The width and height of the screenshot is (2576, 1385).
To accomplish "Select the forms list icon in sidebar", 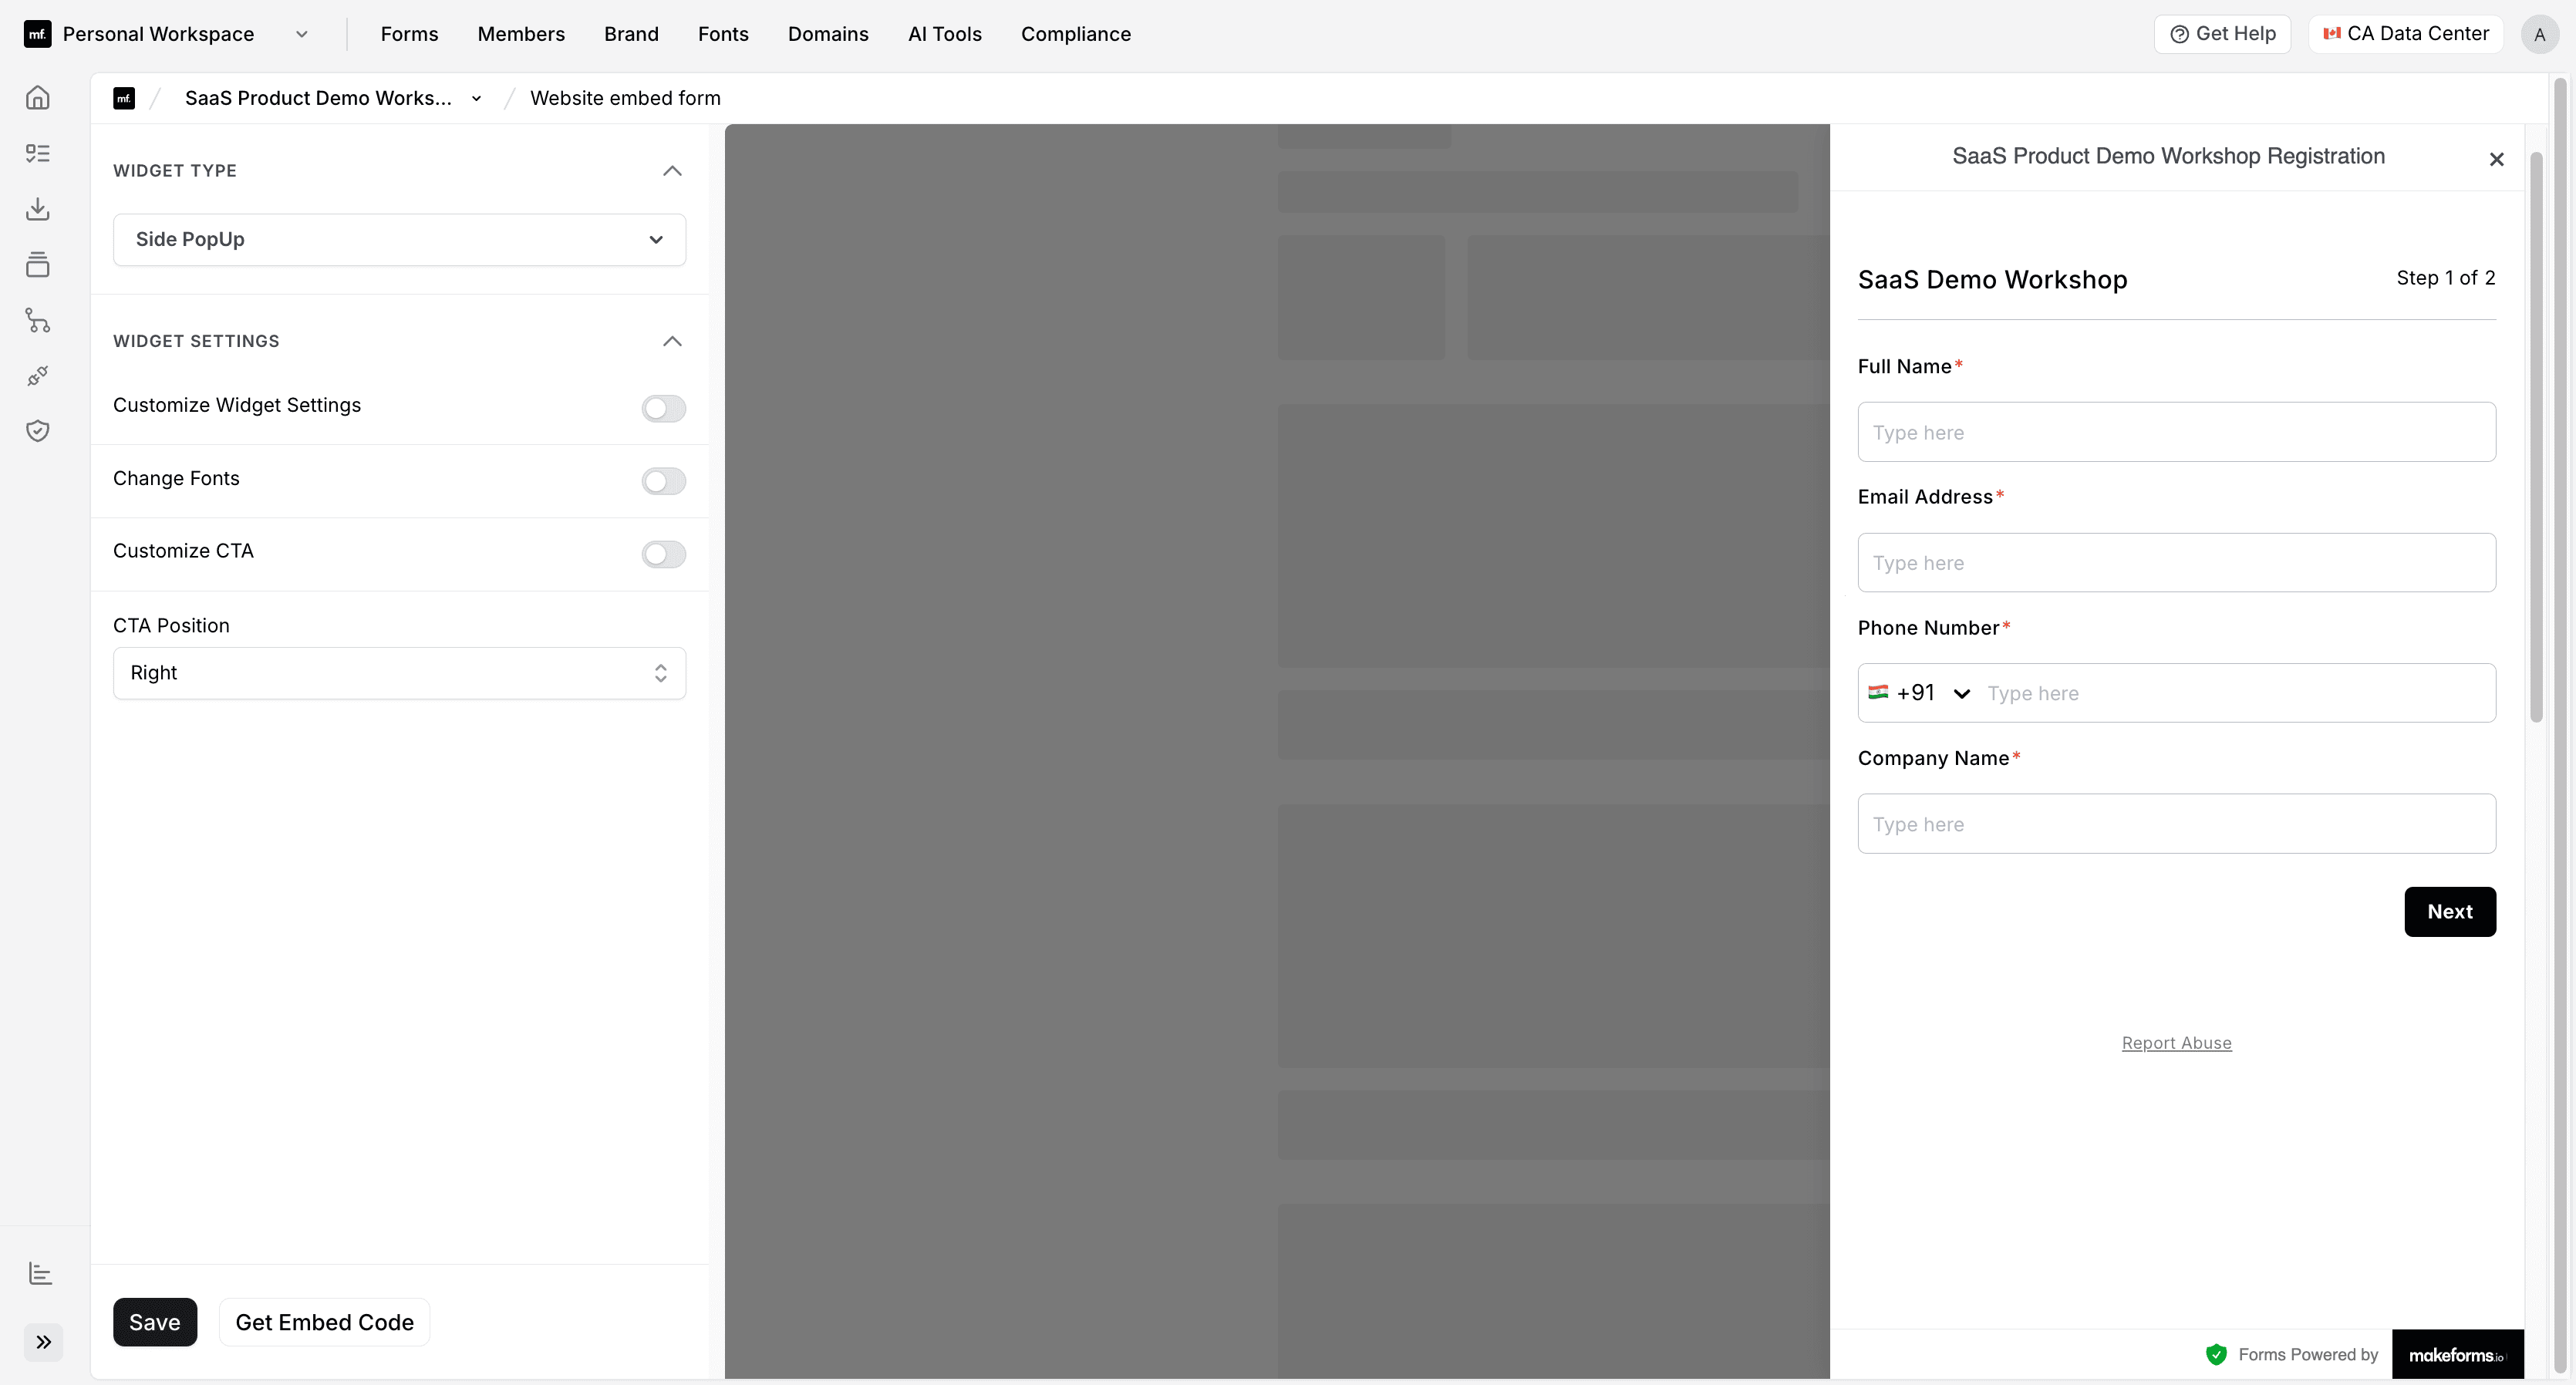I will click(x=37, y=152).
